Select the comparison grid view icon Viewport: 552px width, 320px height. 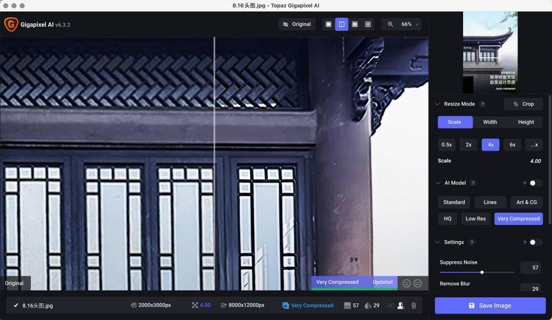tap(368, 24)
